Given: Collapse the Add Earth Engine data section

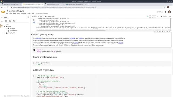Looking at the screenshot, I should pos(32,70).
